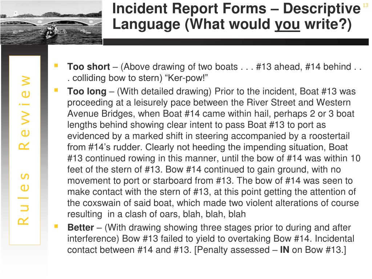
Task: Click the bold "IN" penalty code
Action: [x=284, y=250]
